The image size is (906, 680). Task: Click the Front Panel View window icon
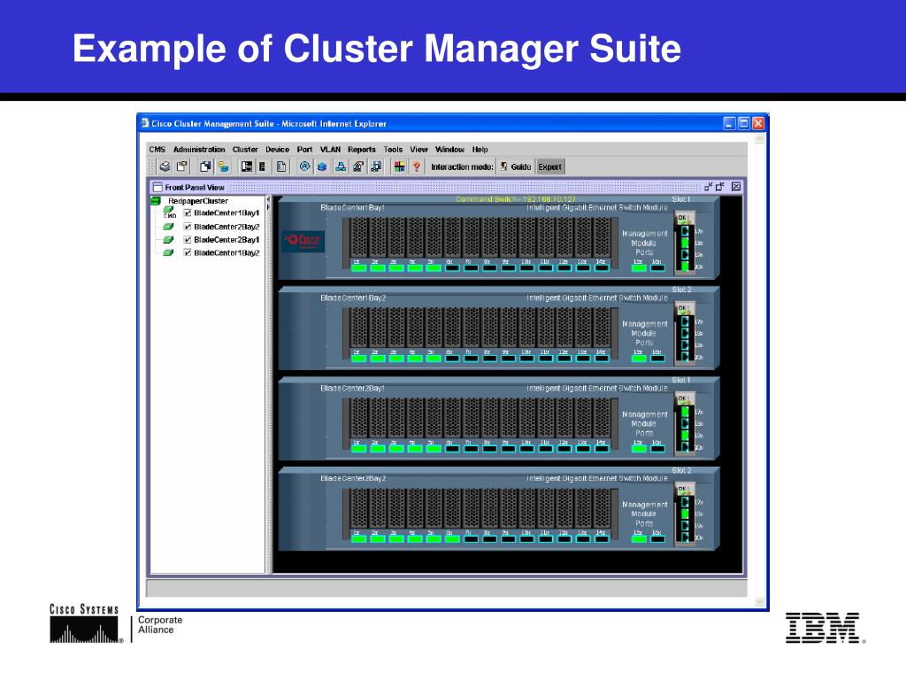pyautogui.click(x=157, y=187)
